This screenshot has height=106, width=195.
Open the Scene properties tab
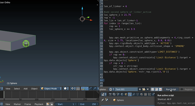tap(118, 95)
